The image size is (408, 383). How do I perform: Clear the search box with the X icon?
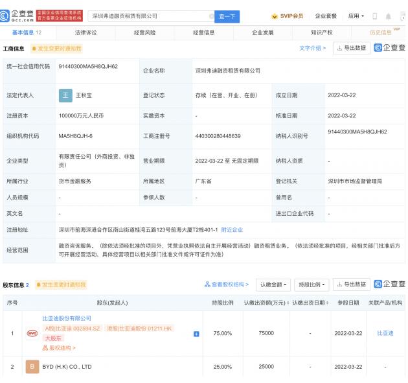211,16
